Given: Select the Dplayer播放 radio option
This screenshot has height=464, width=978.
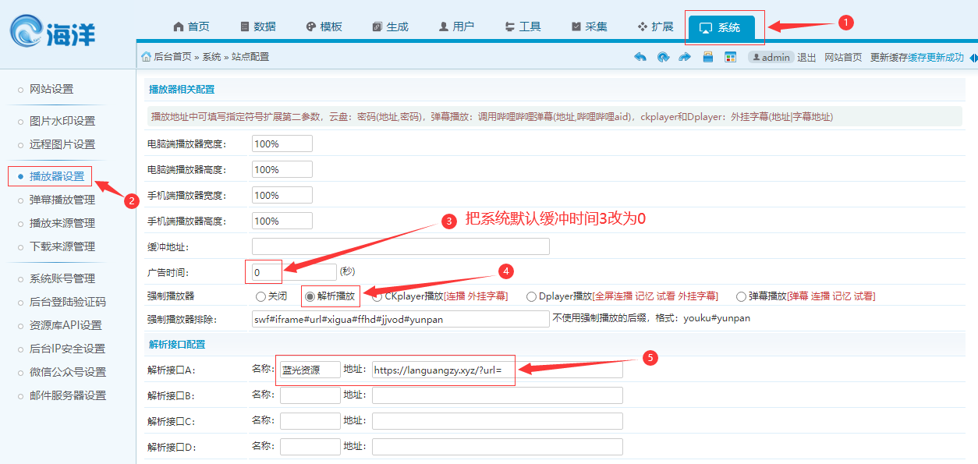Looking at the screenshot, I should [x=531, y=296].
